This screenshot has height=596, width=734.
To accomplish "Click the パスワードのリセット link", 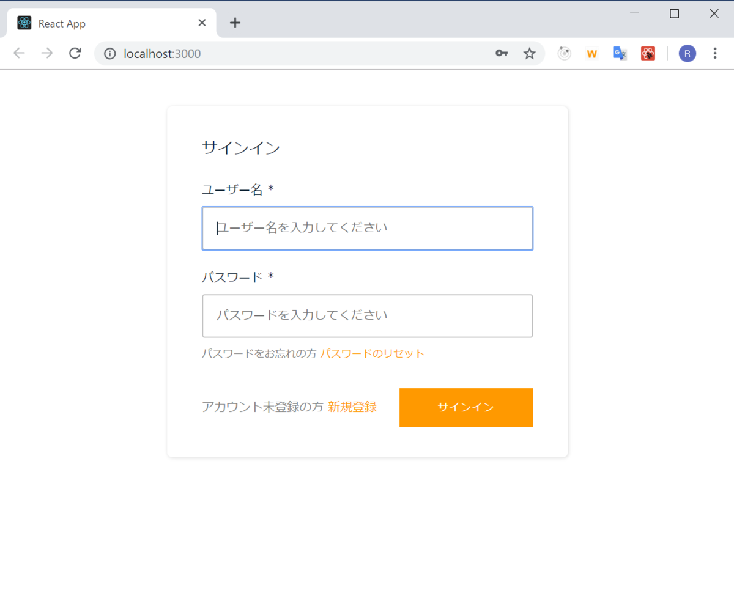I will [373, 353].
